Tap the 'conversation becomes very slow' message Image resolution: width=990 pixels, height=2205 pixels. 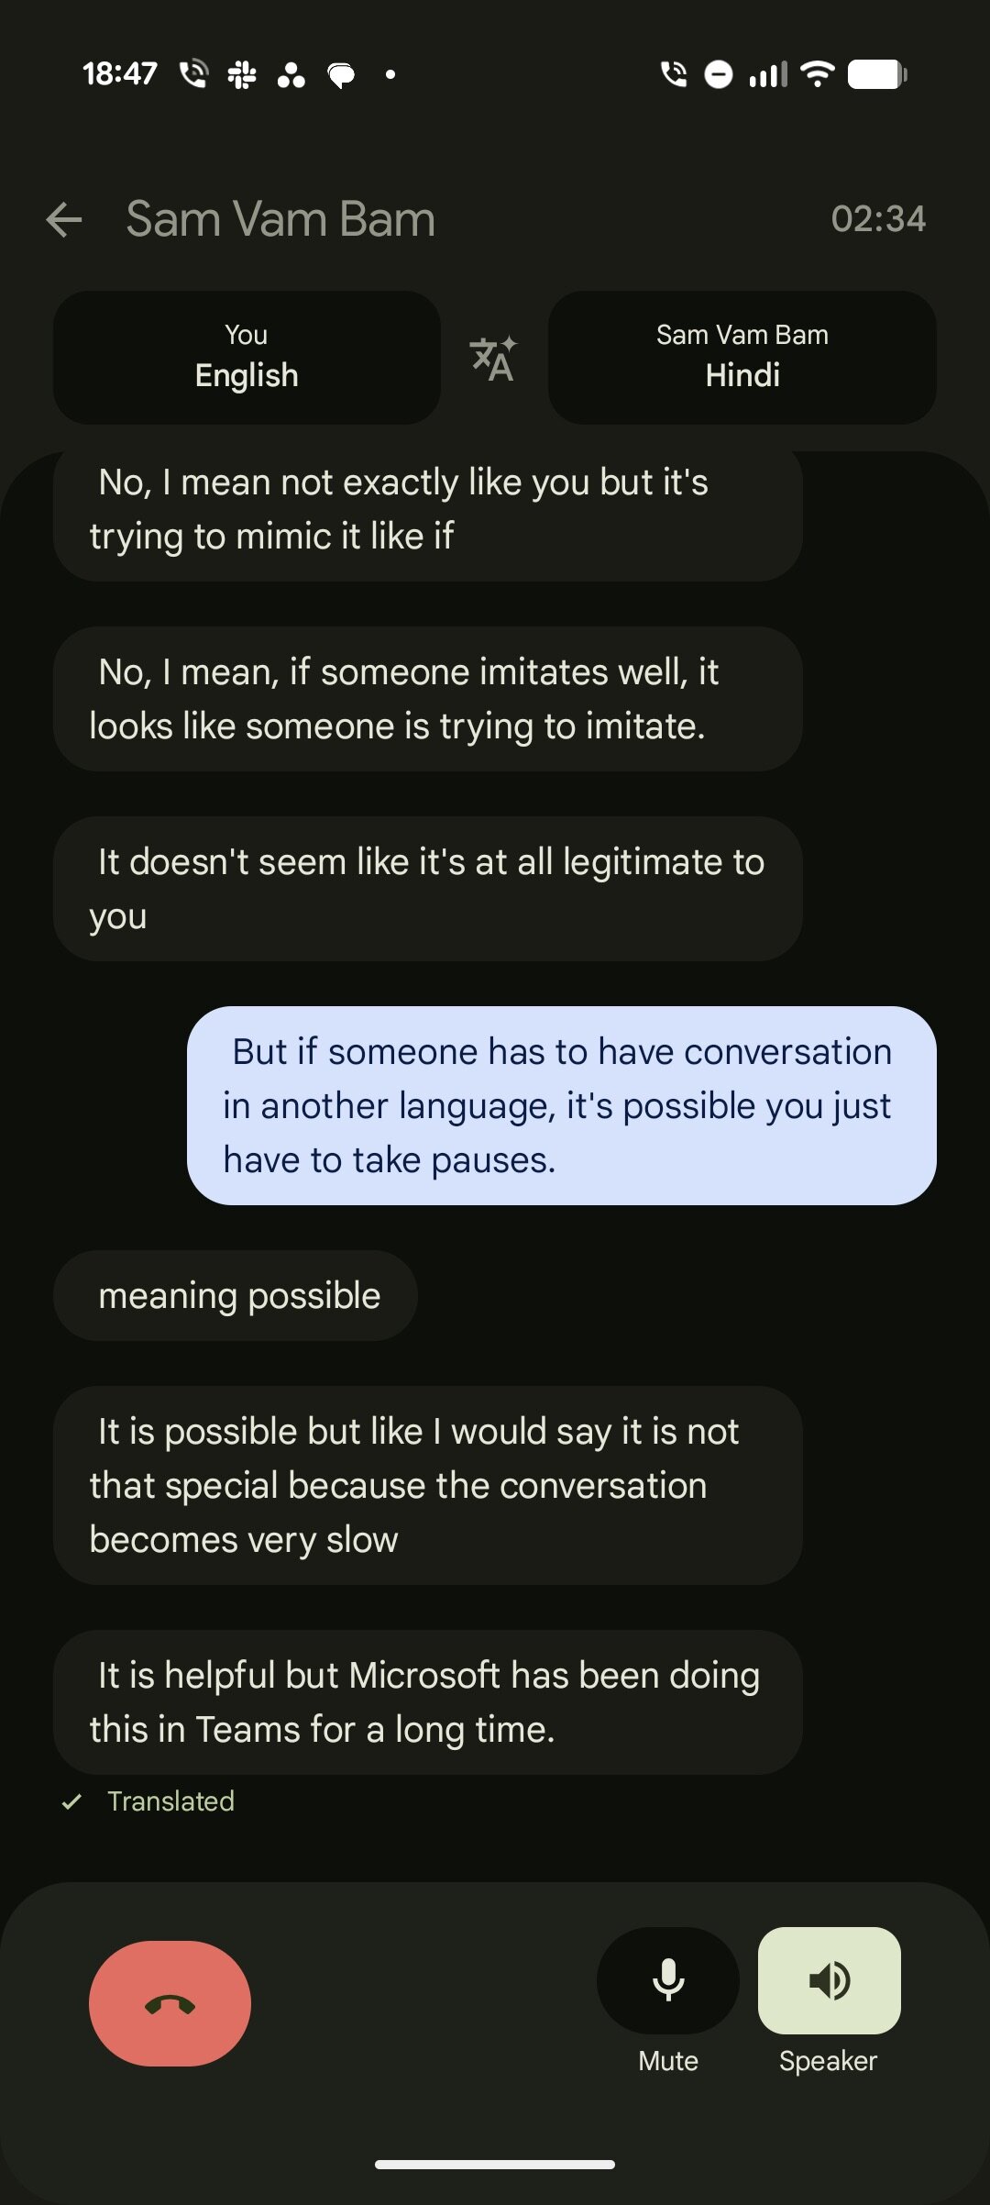427,1485
